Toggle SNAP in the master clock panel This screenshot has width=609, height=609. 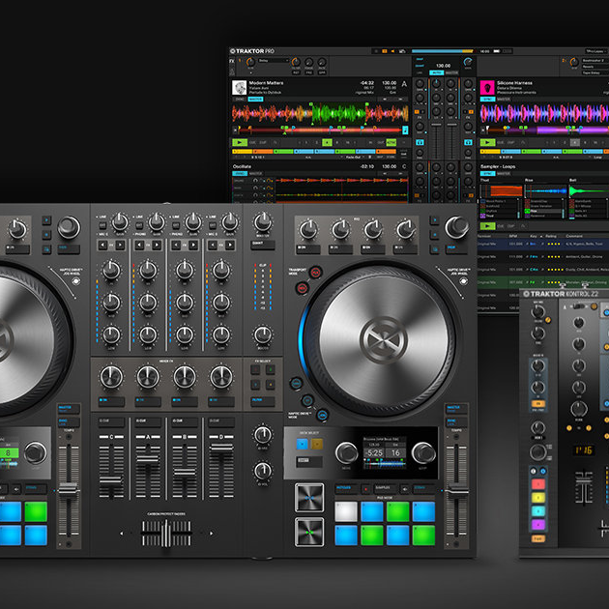[x=420, y=59]
